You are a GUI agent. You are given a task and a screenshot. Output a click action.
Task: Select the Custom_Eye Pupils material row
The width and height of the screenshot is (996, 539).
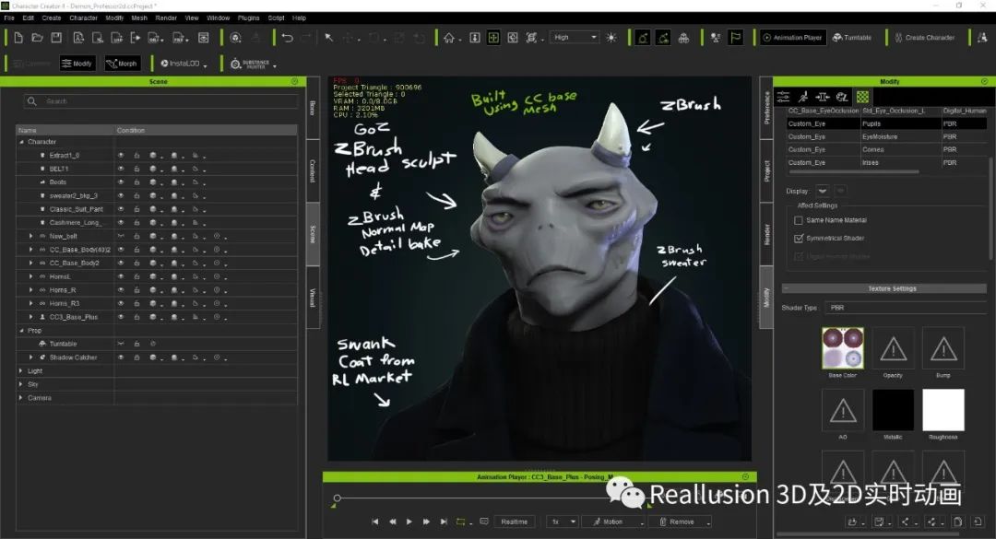click(x=887, y=123)
